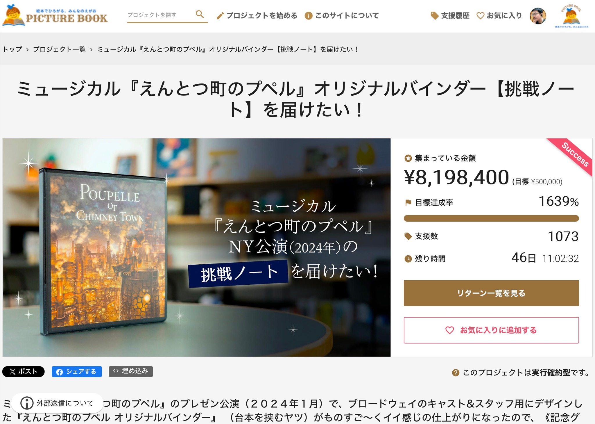Click the PICTURE BOOK logo
This screenshot has width=595, height=424.
coord(55,15)
